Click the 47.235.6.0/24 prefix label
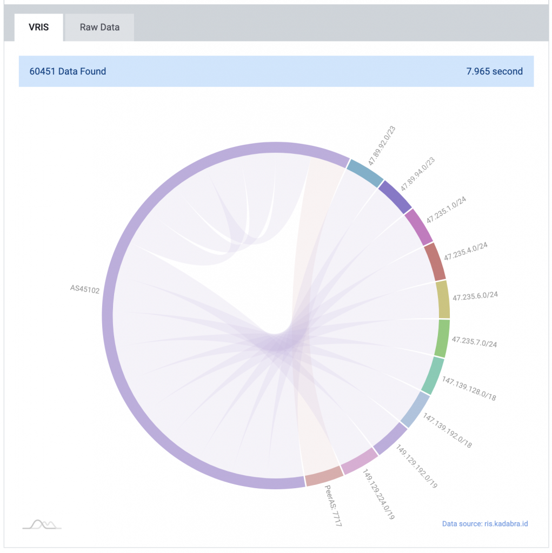 pos(475,296)
